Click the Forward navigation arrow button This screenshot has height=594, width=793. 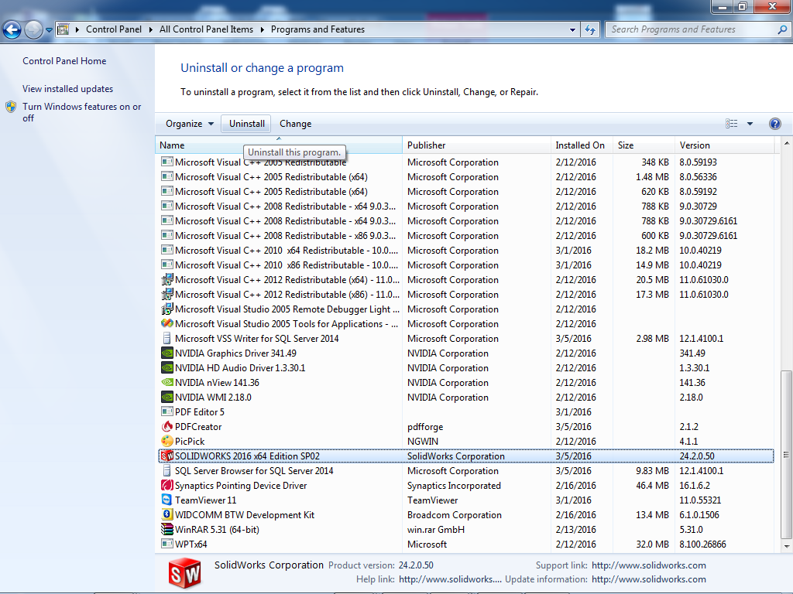[x=34, y=30]
